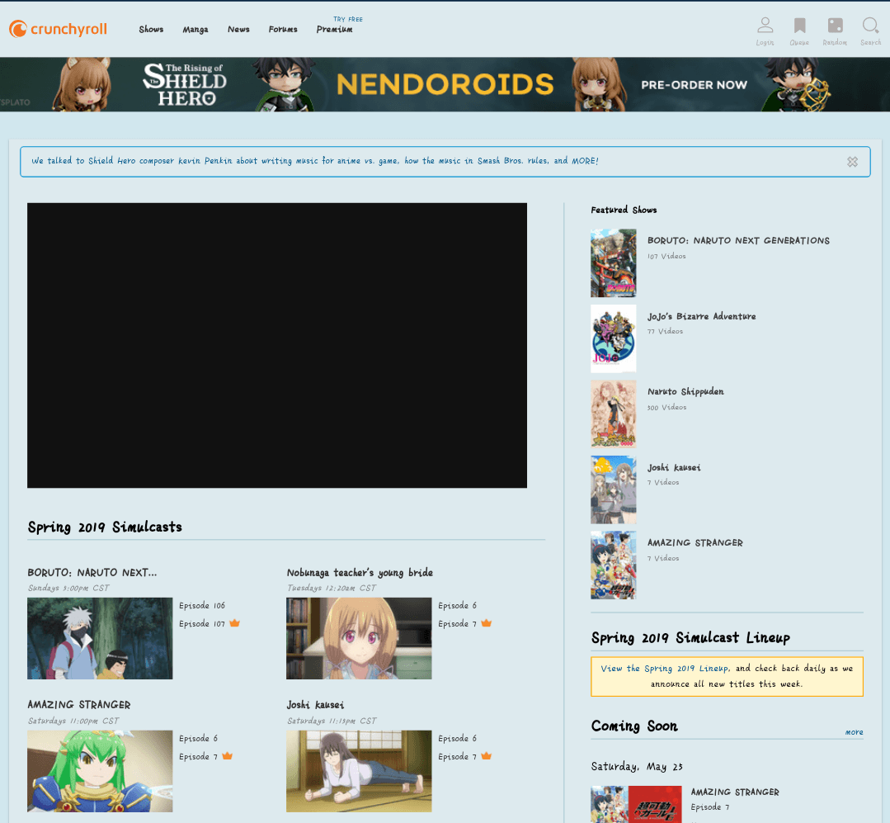
Task: Click the Random dice icon
Action: 835,31
